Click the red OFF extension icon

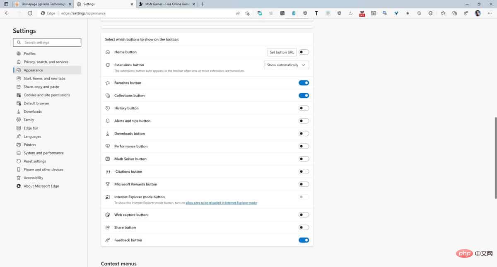pyautogui.click(x=362, y=14)
